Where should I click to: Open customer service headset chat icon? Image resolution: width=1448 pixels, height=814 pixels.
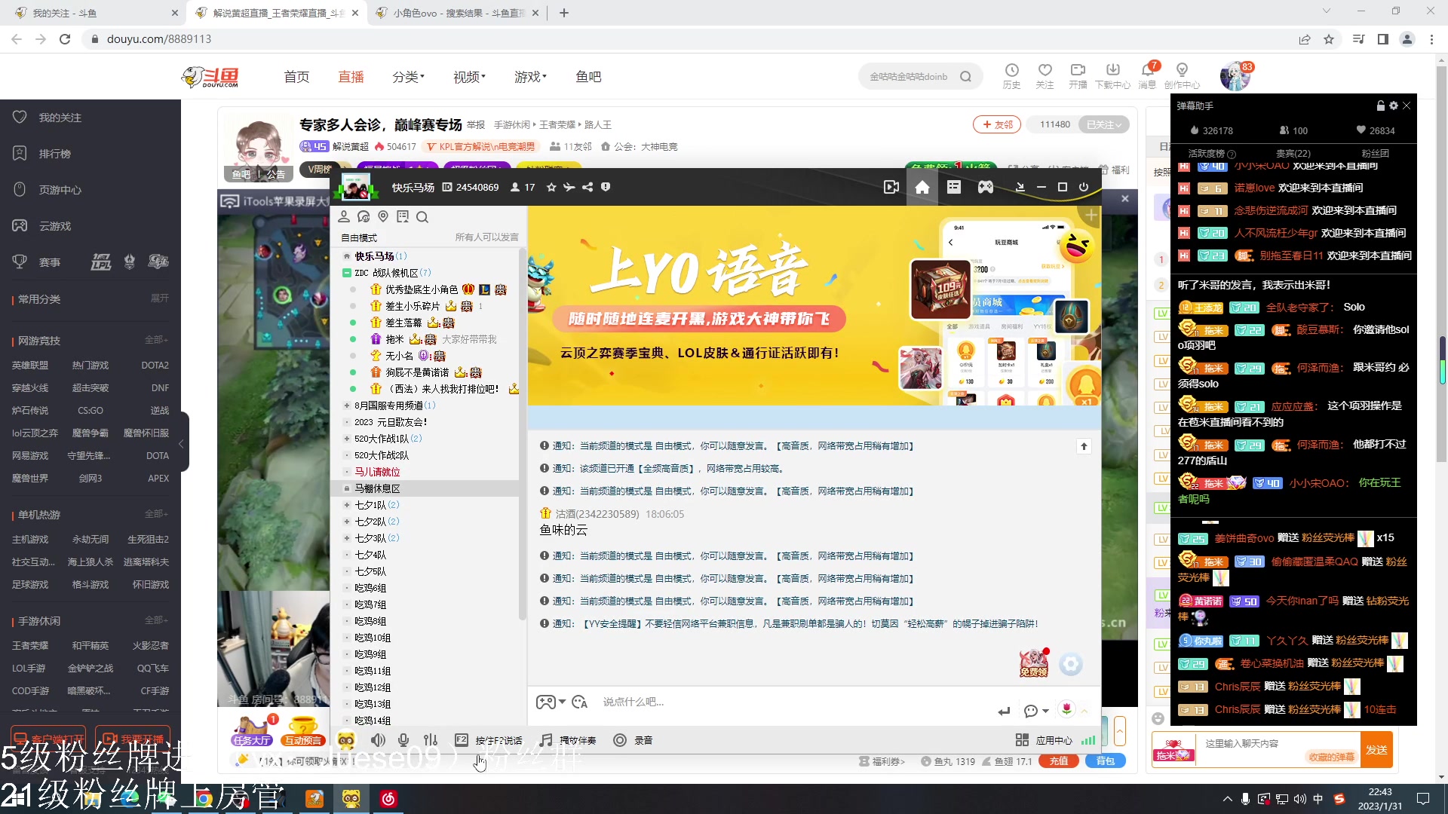click(364, 217)
